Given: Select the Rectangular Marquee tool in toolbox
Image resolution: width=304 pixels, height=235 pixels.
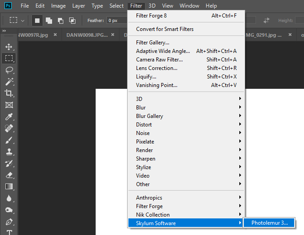Looking at the screenshot, I should click(x=9, y=58).
